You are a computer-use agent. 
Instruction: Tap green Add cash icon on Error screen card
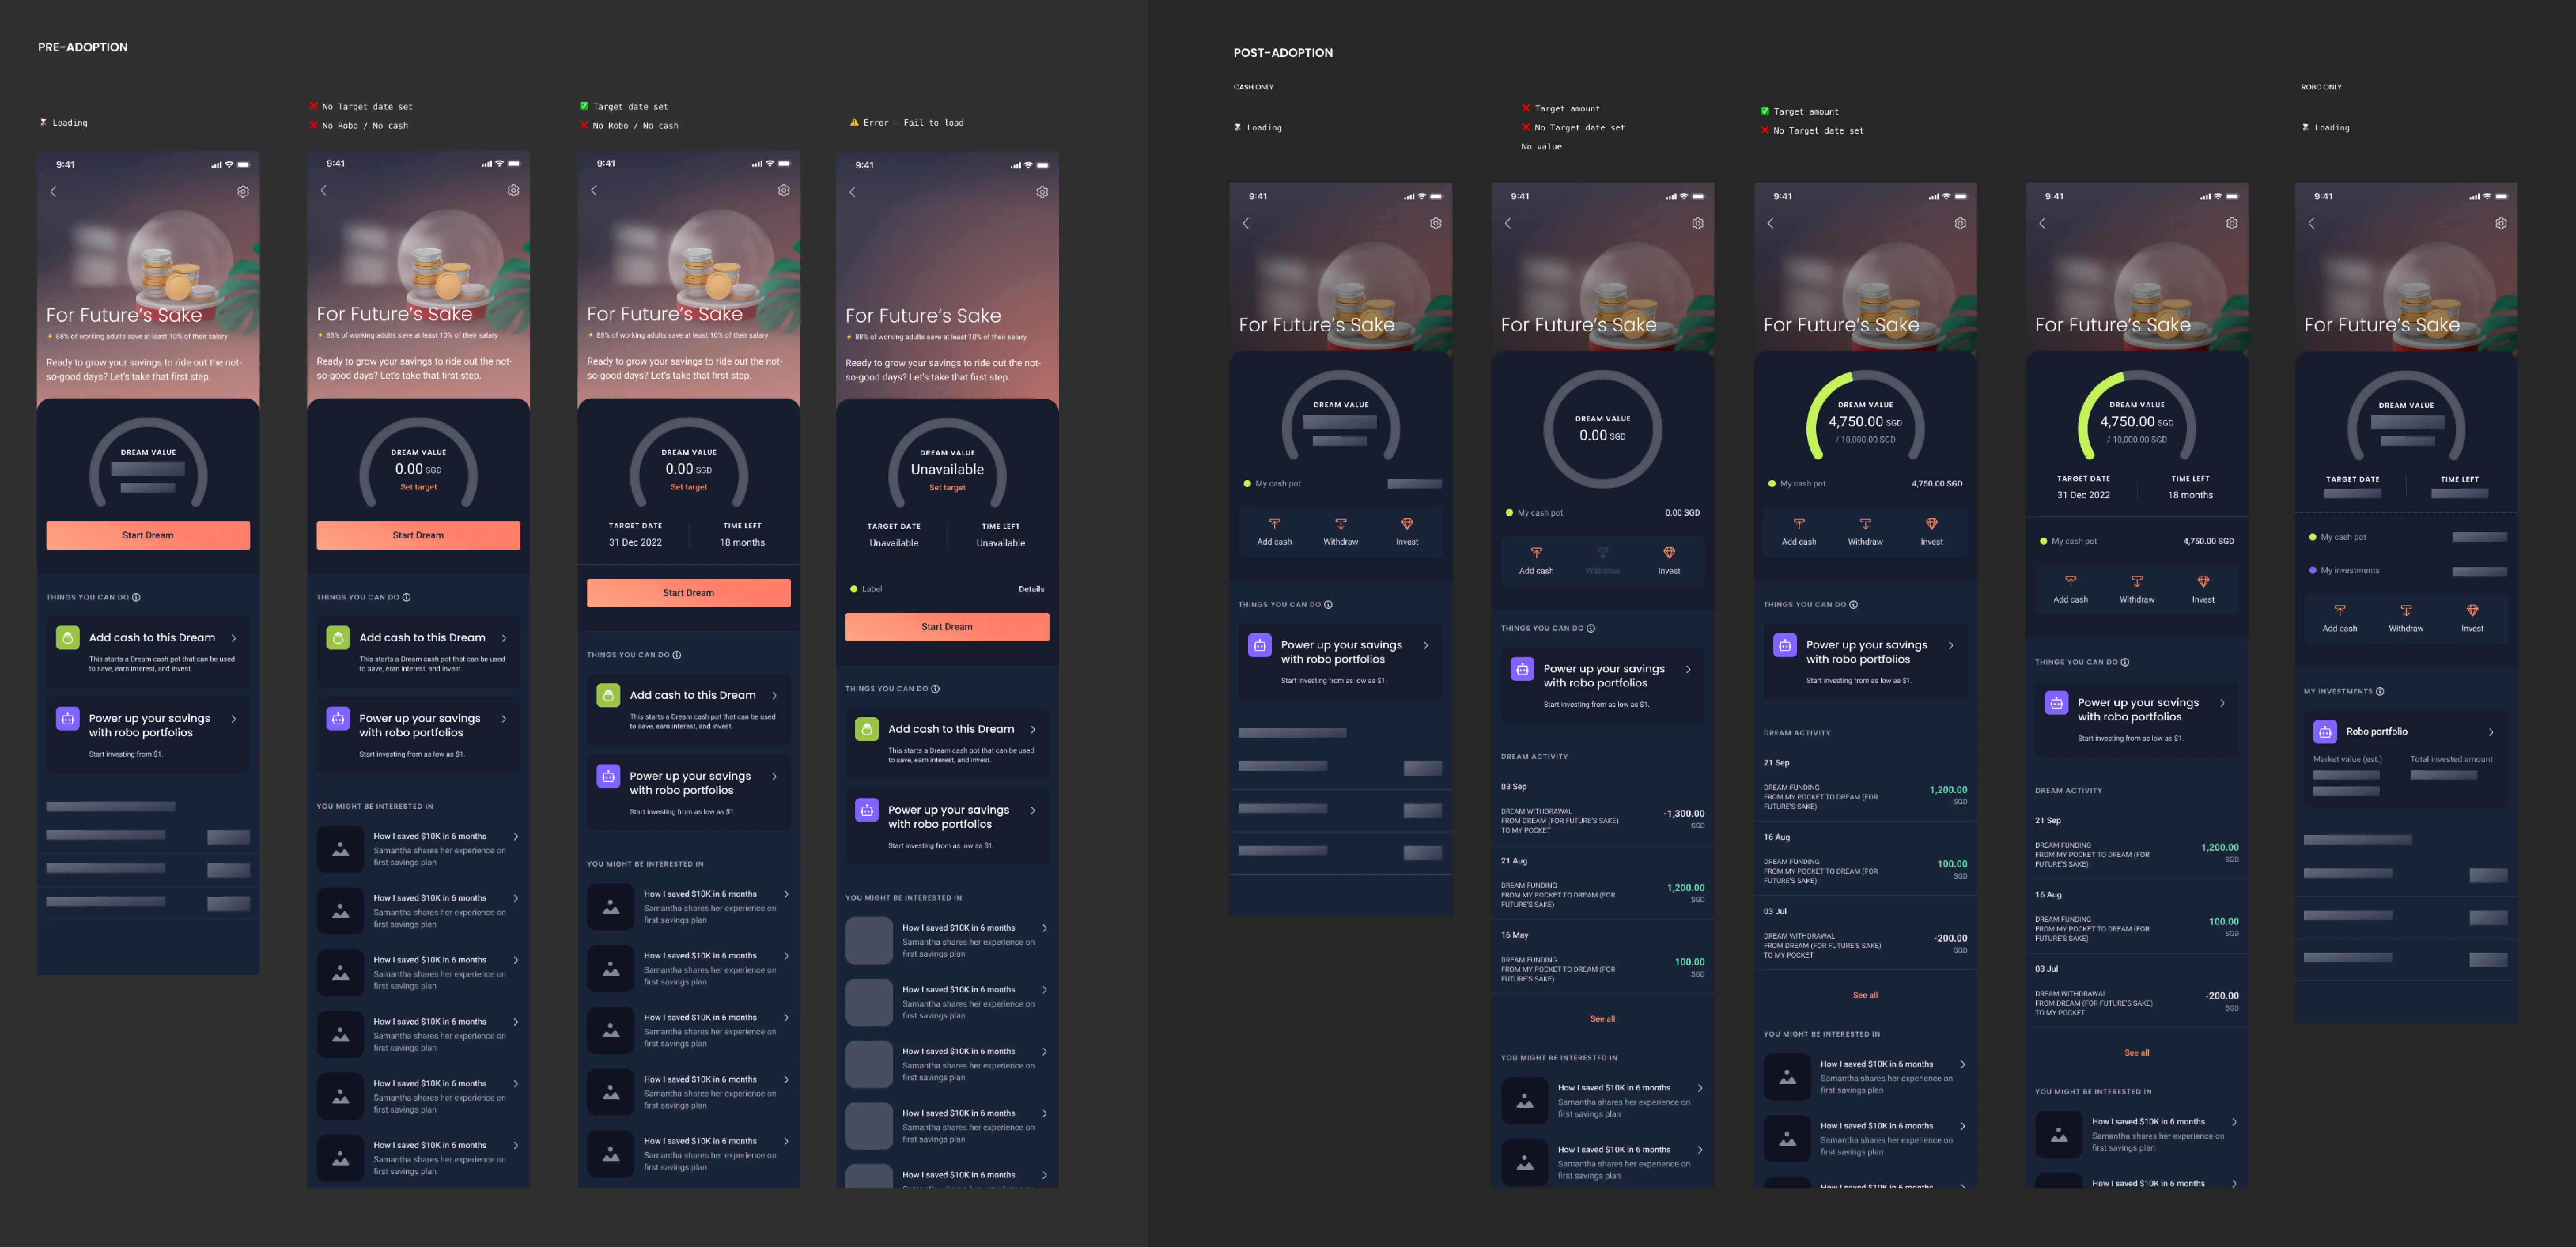point(867,730)
